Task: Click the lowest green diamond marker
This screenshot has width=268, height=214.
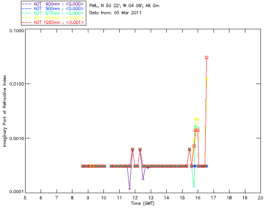Action: (194, 186)
